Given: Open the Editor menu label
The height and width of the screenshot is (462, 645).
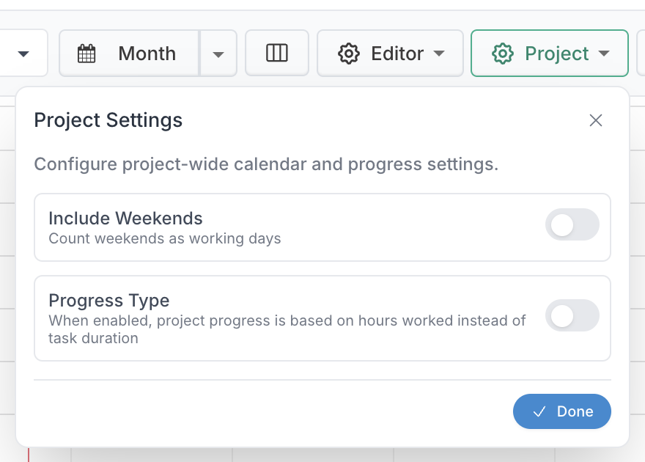Looking at the screenshot, I should [397, 54].
